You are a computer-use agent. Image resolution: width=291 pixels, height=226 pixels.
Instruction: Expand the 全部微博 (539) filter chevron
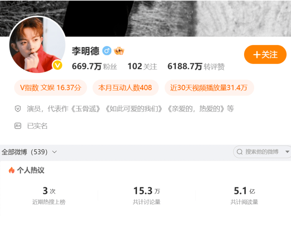pos(54,152)
